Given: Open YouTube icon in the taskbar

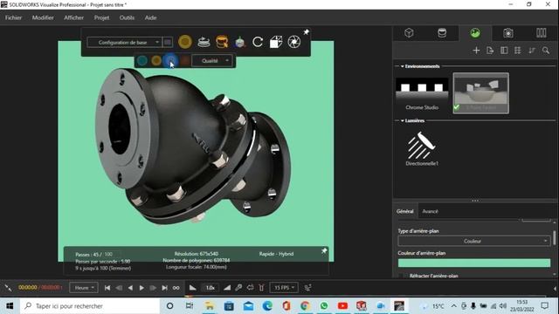Looking at the screenshot, I should [342, 306].
